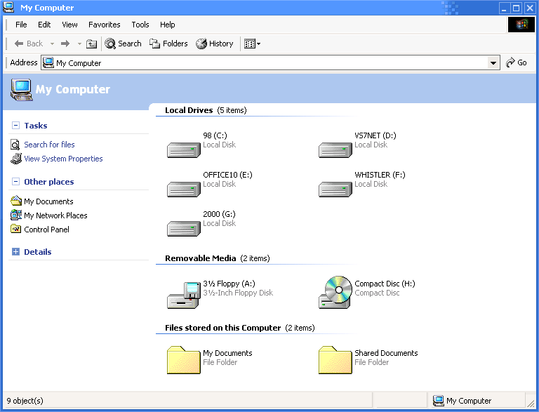
Task: Collapse the Tasks section
Action: pyautogui.click(x=15, y=125)
